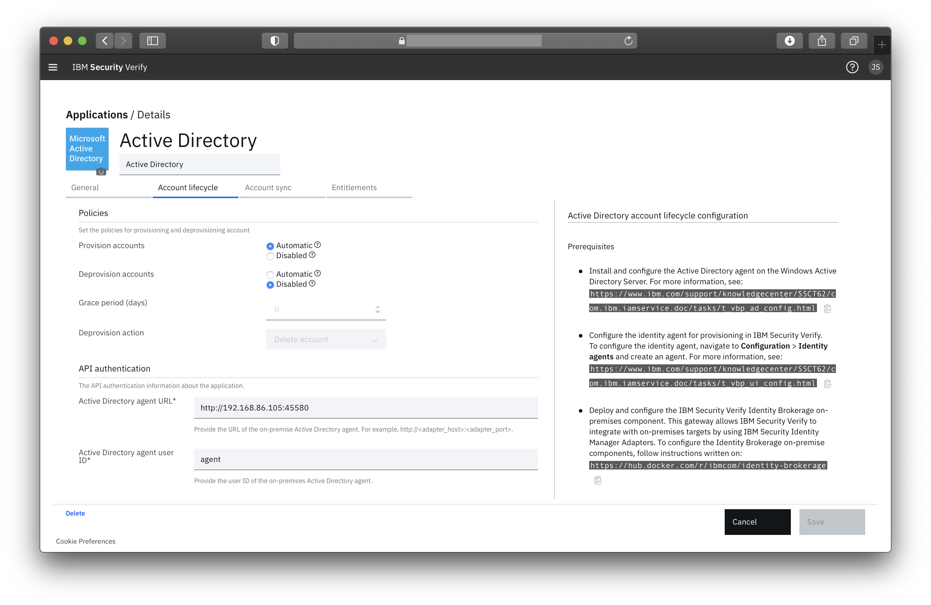Increase Grace period days with stepper arrow
The height and width of the screenshot is (605, 931).
378,307
